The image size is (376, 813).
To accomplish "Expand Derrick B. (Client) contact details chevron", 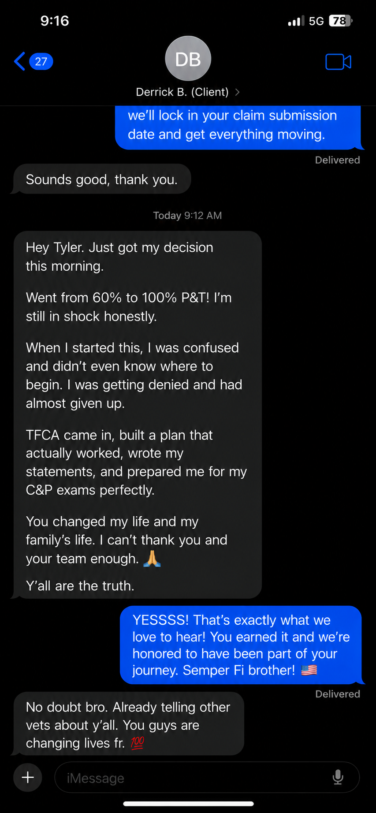I will 238,92.
